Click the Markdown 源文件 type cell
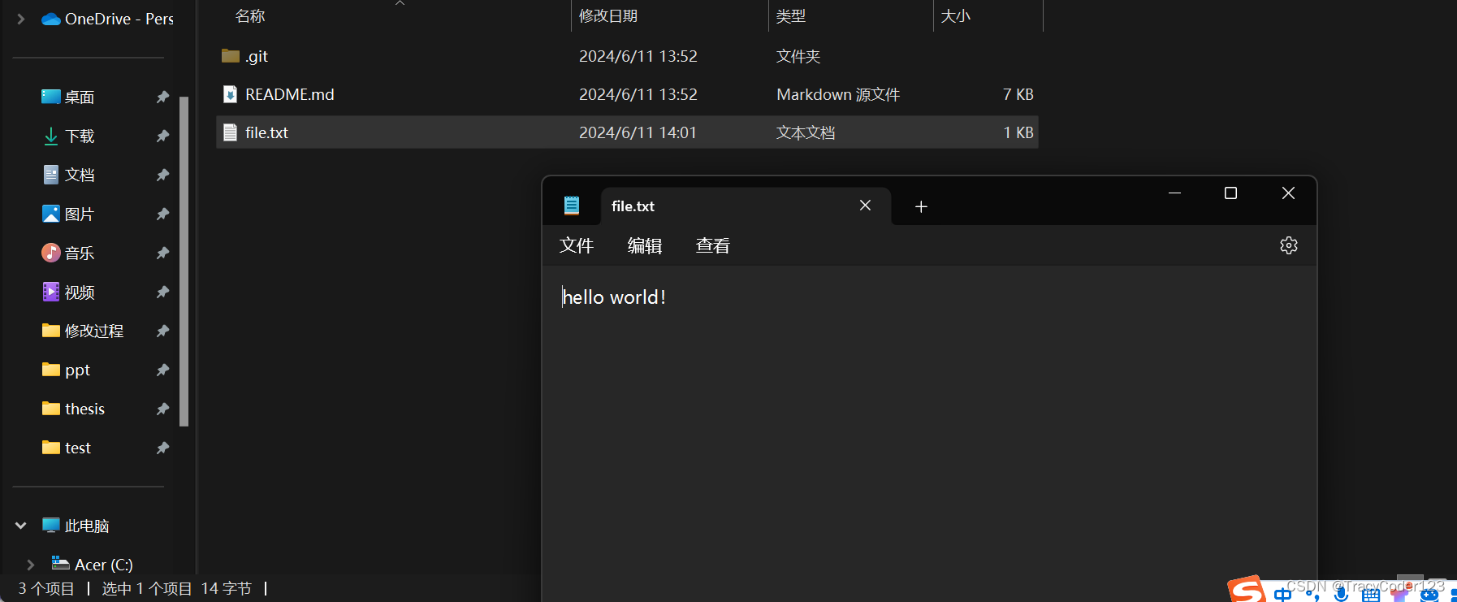The height and width of the screenshot is (602, 1457). 838,94
